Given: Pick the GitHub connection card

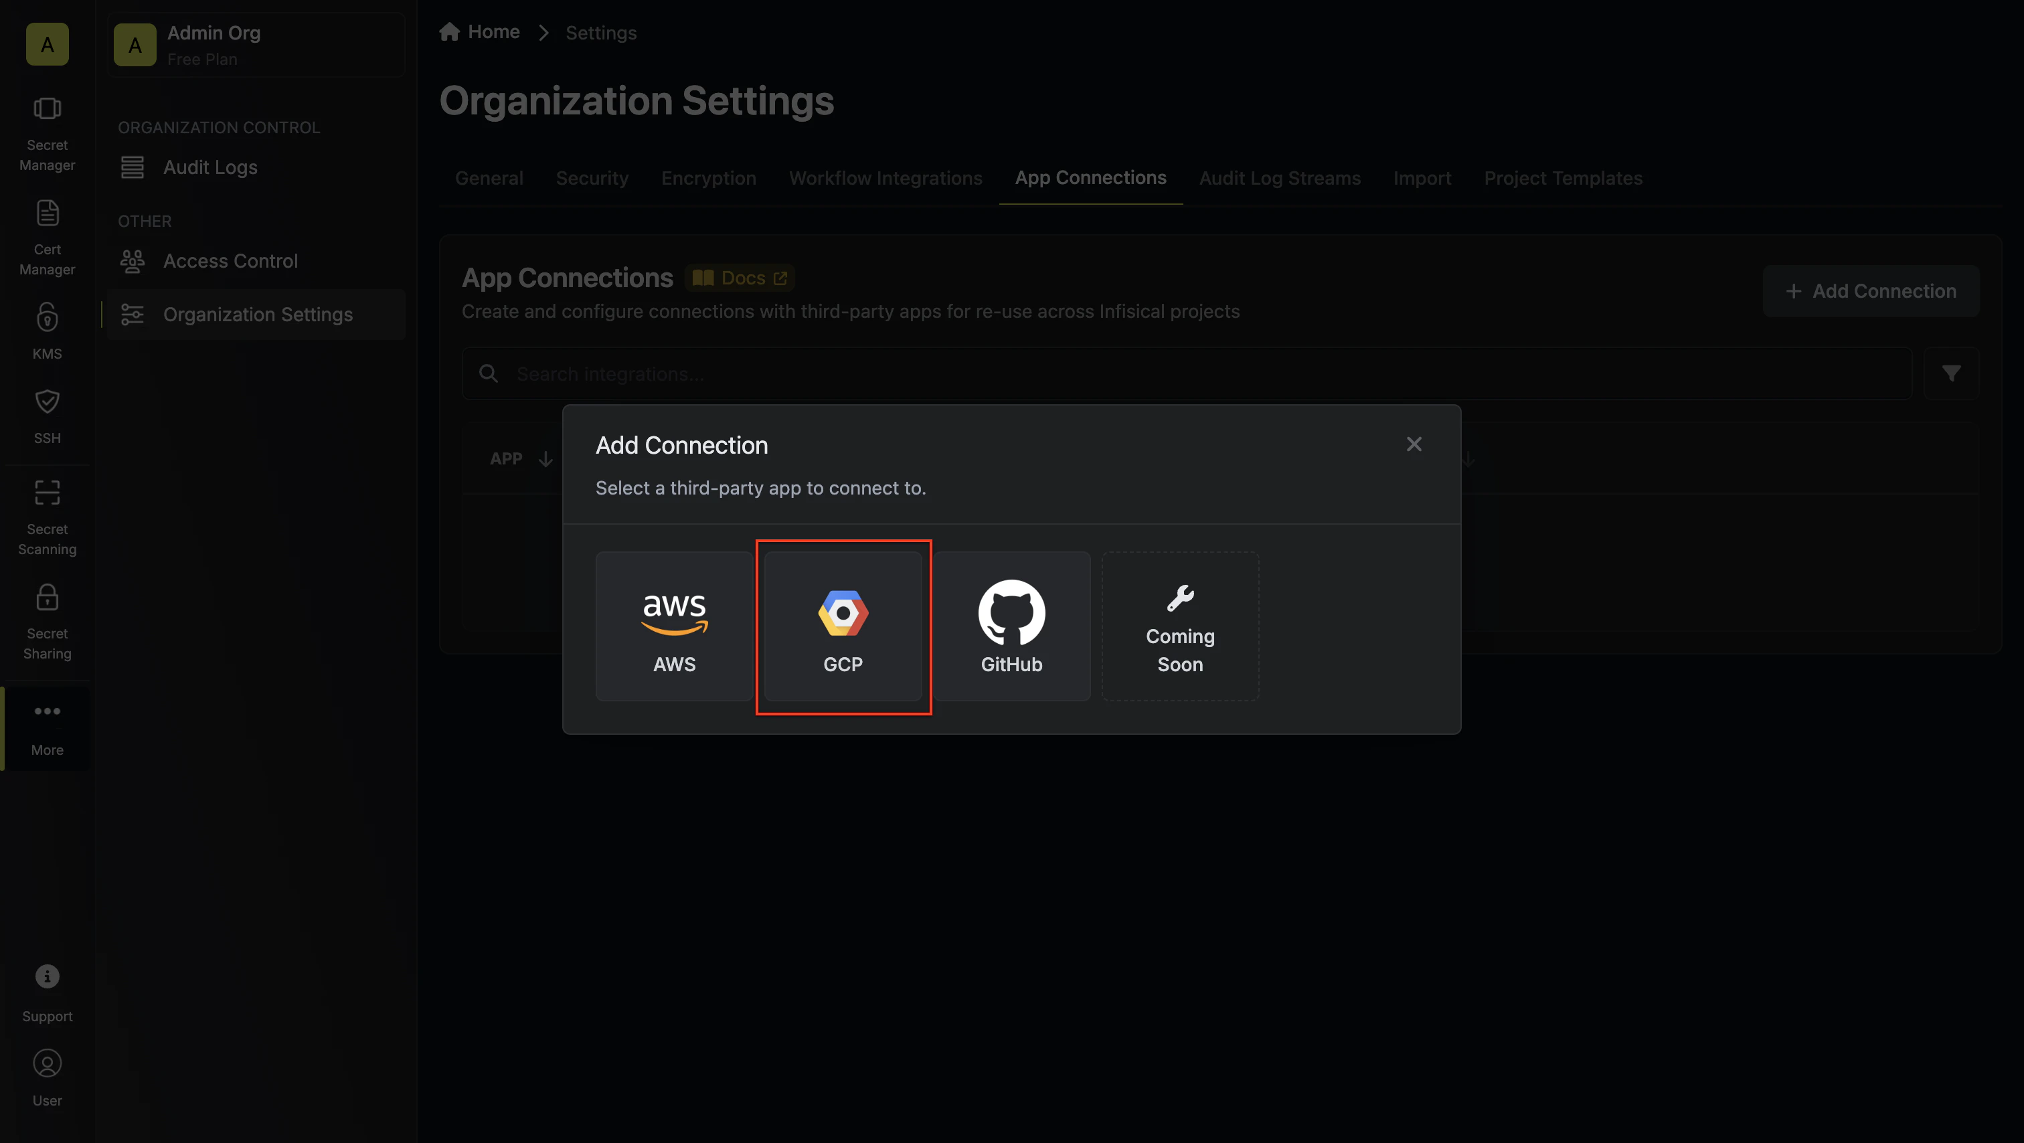Looking at the screenshot, I should click(x=1011, y=626).
